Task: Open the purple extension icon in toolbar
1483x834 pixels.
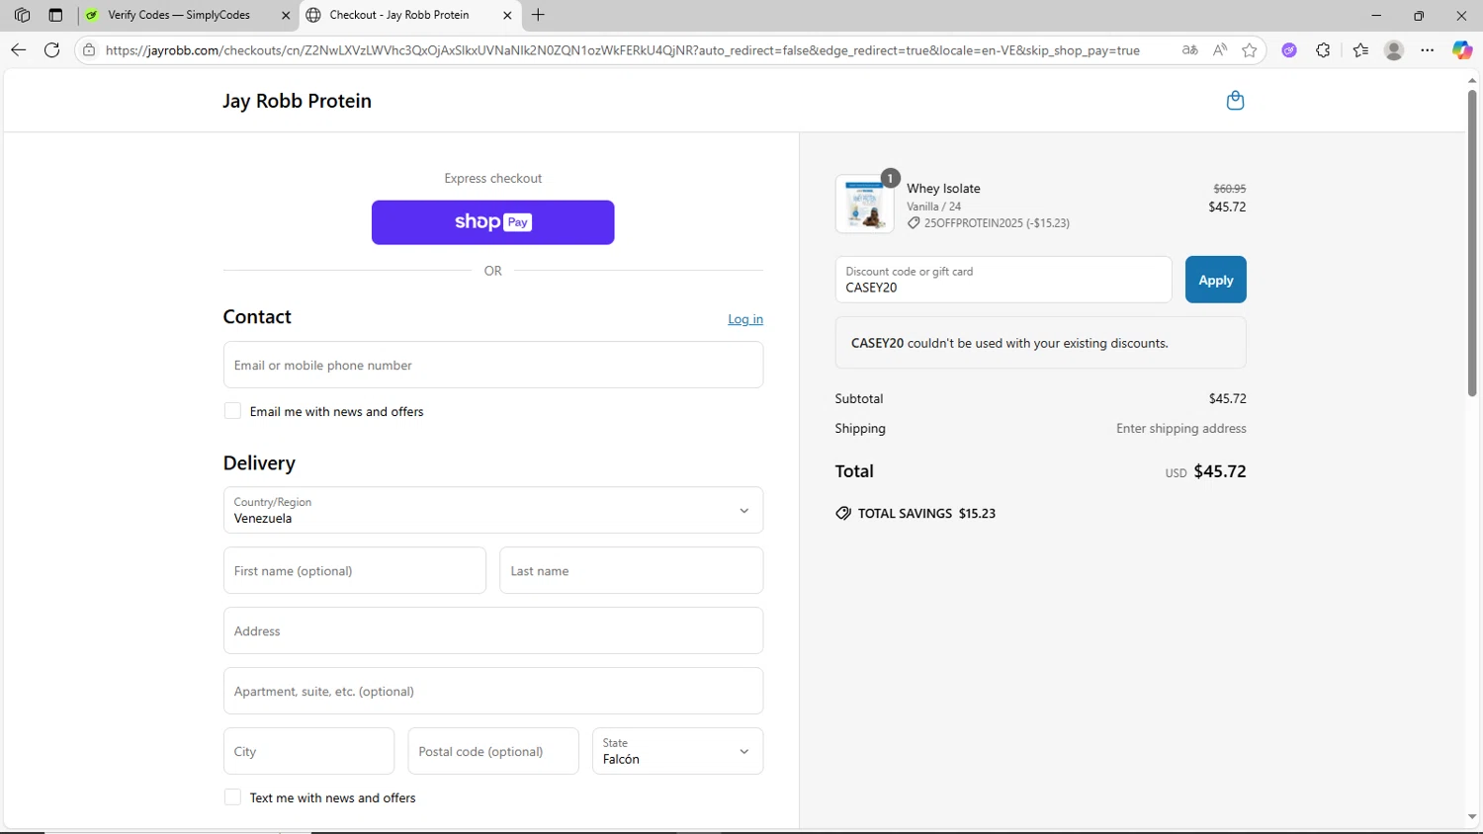Action: [x=1289, y=50]
